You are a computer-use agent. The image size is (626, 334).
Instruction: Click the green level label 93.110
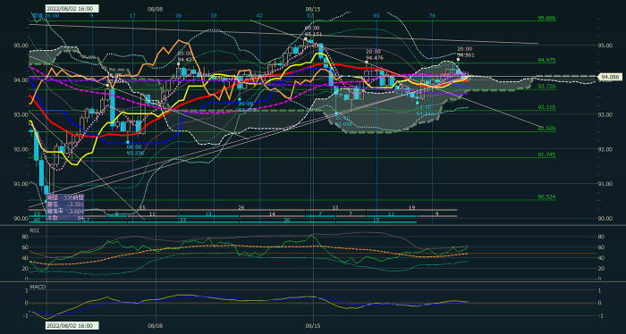pyautogui.click(x=547, y=108)
